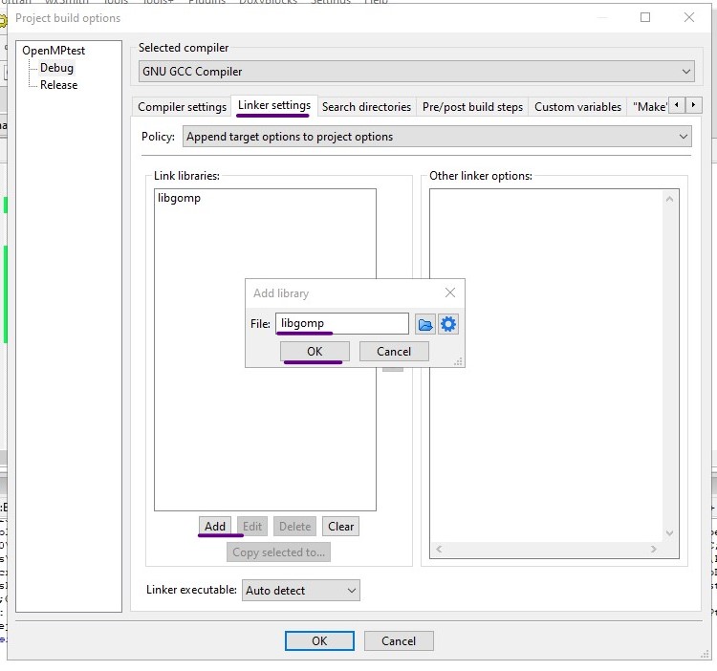This screenshot has height=671, width=717.
Task: Click OK in Project build options
Action: coord(319,640)
